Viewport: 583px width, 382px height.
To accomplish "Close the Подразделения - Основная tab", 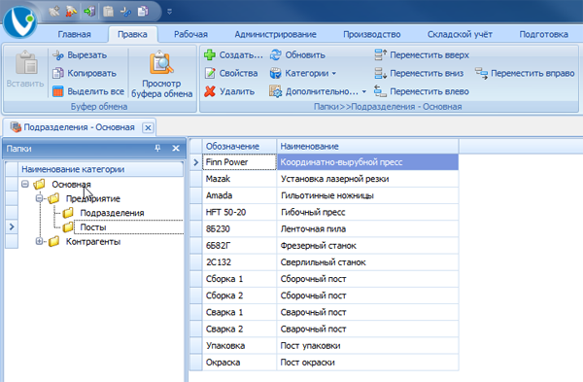I will coord(148,127).
